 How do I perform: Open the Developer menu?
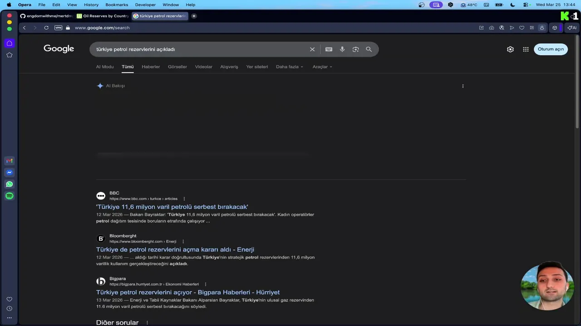tap(145, 5)
